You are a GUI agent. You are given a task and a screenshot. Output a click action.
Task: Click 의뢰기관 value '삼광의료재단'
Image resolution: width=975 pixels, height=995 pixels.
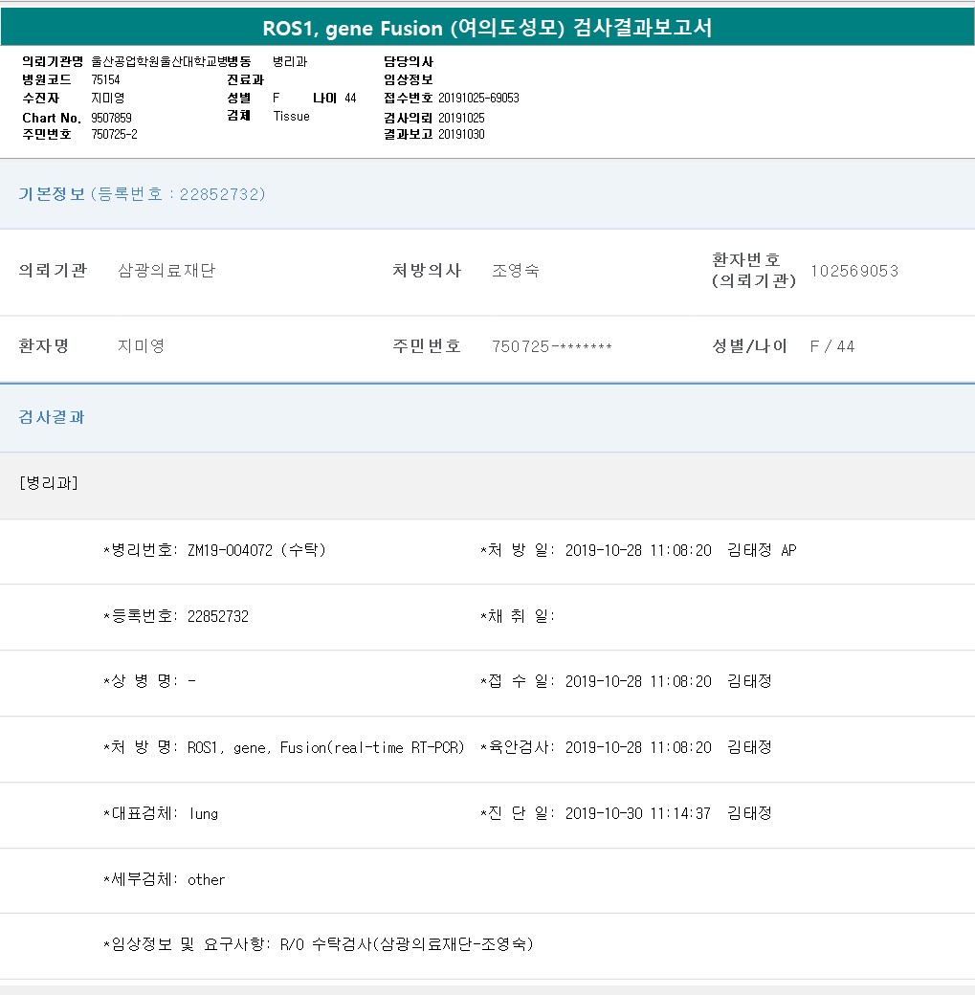point(166,271)
